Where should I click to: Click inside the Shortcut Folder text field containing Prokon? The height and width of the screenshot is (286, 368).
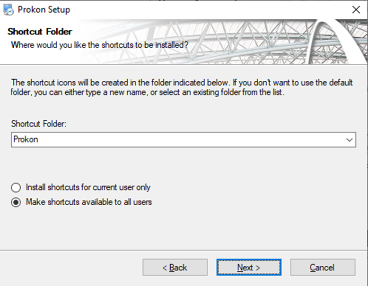point(175,140)
